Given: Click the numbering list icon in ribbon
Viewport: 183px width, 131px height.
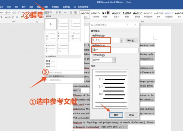Looking at the screenshot, I should pos(46,12).
